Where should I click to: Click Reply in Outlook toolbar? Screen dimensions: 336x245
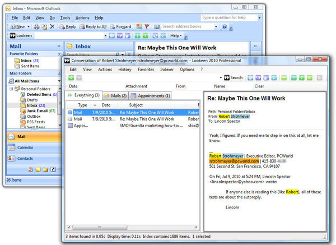pos(68,26)
